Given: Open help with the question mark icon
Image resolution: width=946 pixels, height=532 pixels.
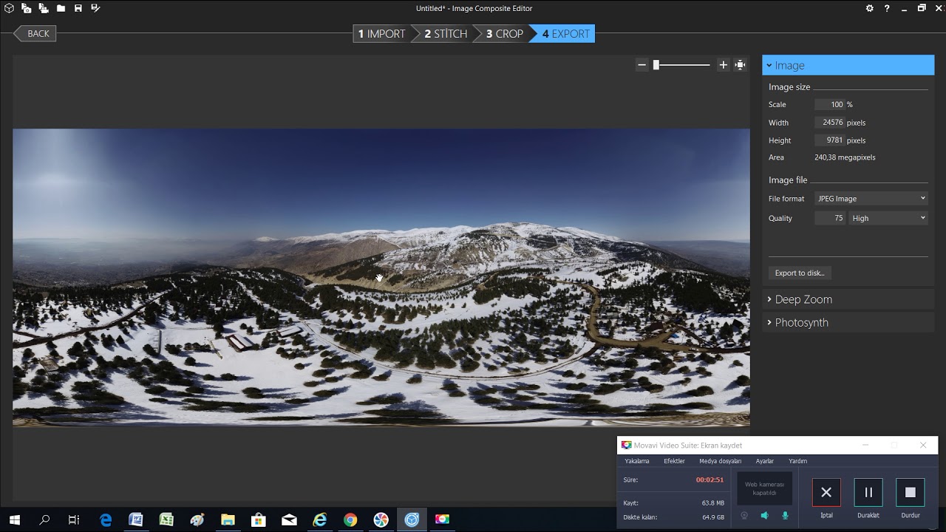Looking at the screenshot, I should click(x=887, y=8).
